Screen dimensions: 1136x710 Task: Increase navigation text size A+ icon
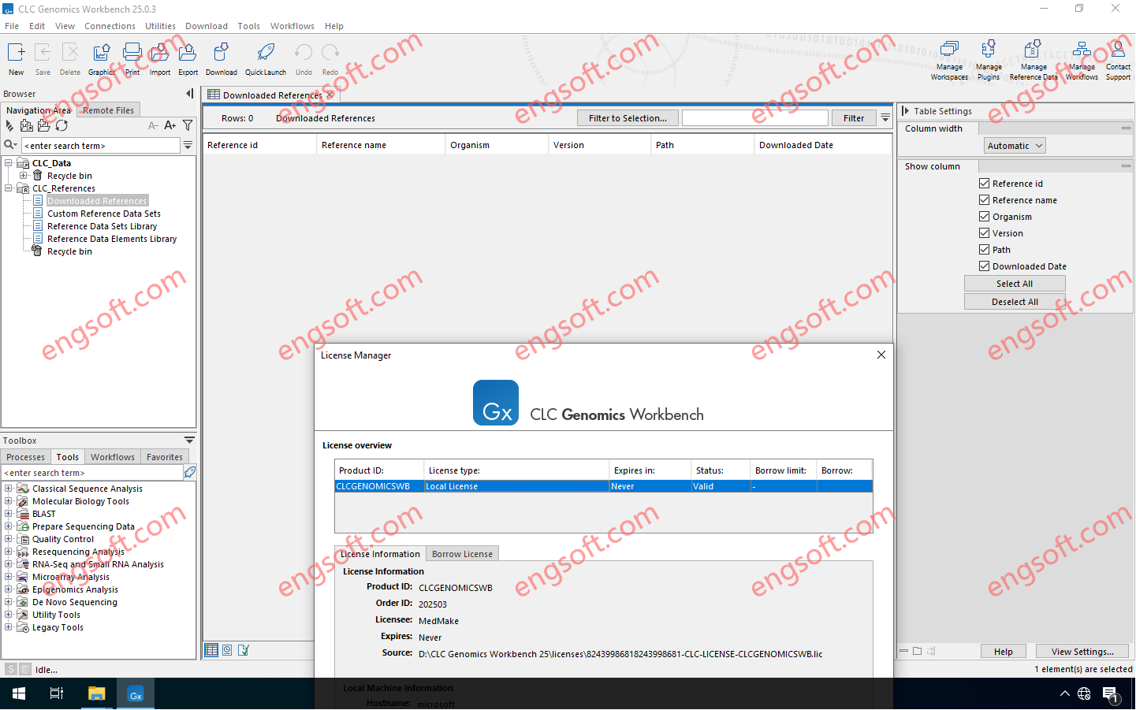click(x=169, y=125)
